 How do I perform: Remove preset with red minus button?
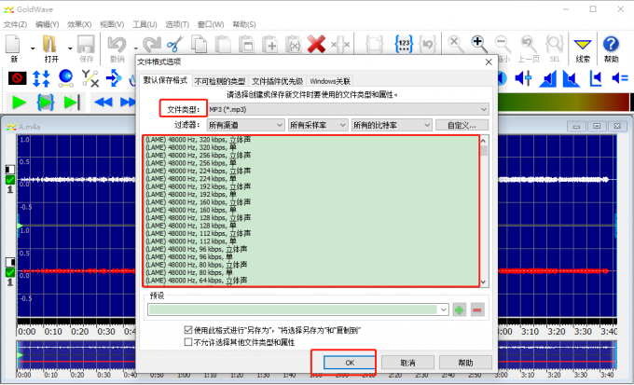pos(477,309)
